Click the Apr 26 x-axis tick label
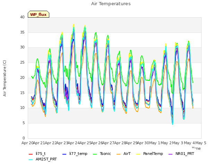The height and width of the screenshot is (166, 222). coord(97,143)
